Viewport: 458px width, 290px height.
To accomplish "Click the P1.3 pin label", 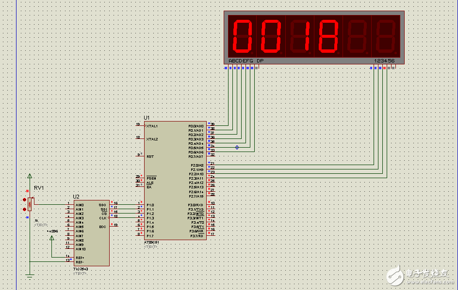I will coord(150,218).
